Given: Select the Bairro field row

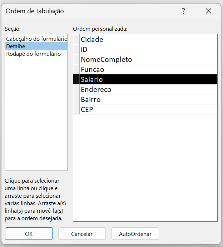Looking at the screenshot, I should (90, 99).
